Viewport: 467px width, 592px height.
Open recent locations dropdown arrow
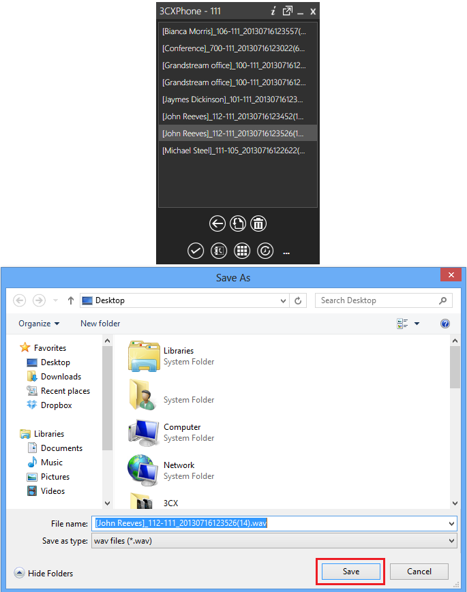point(55,300)
